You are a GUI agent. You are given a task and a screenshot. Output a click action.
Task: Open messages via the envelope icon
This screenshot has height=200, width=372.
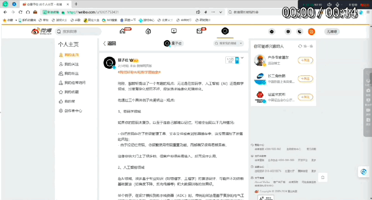click(x=199, y=31)
